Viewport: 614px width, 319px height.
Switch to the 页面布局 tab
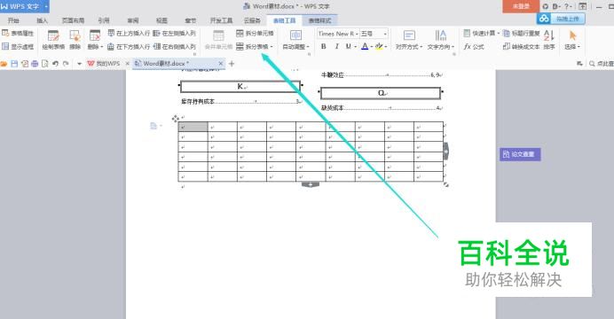[74, 20]
